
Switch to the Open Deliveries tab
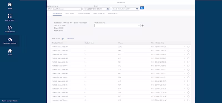click(x=99, y=13)
